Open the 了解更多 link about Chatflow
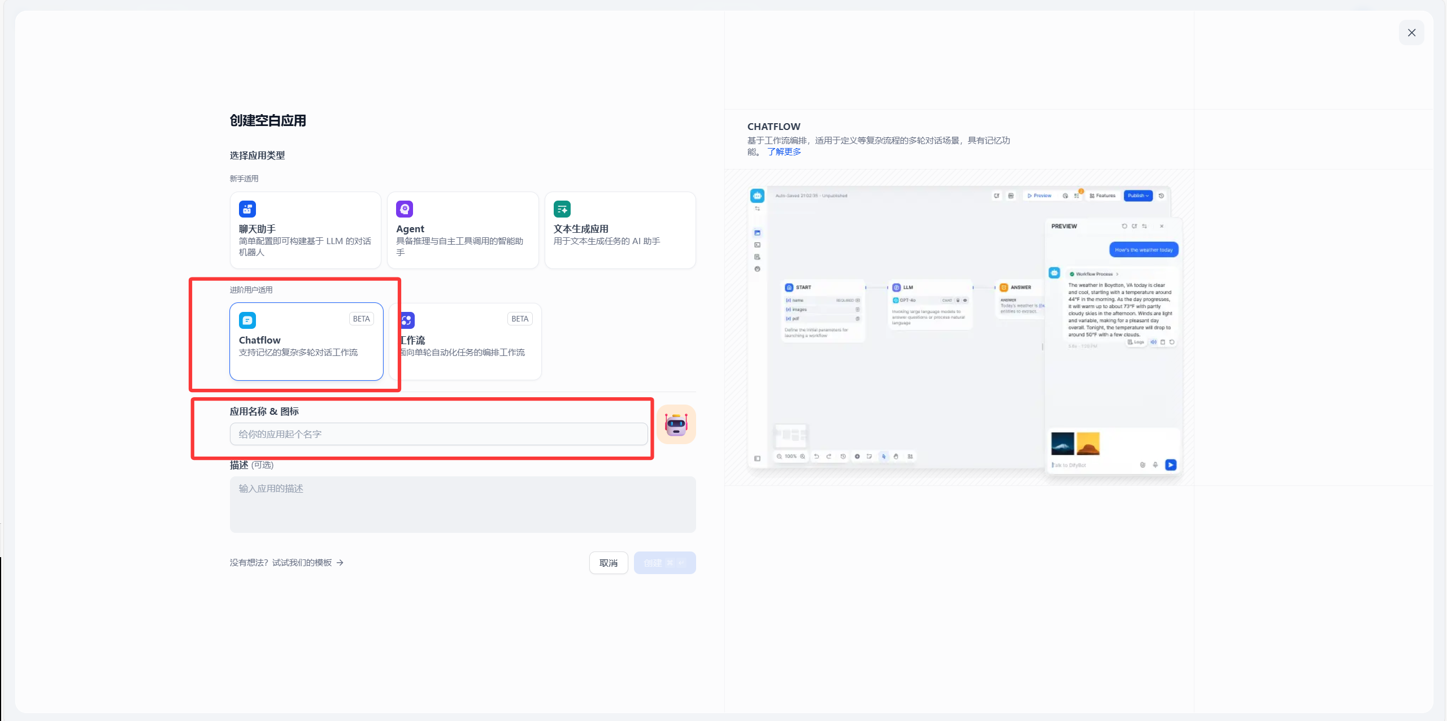 pyautogui.click(x=784, y=151)
